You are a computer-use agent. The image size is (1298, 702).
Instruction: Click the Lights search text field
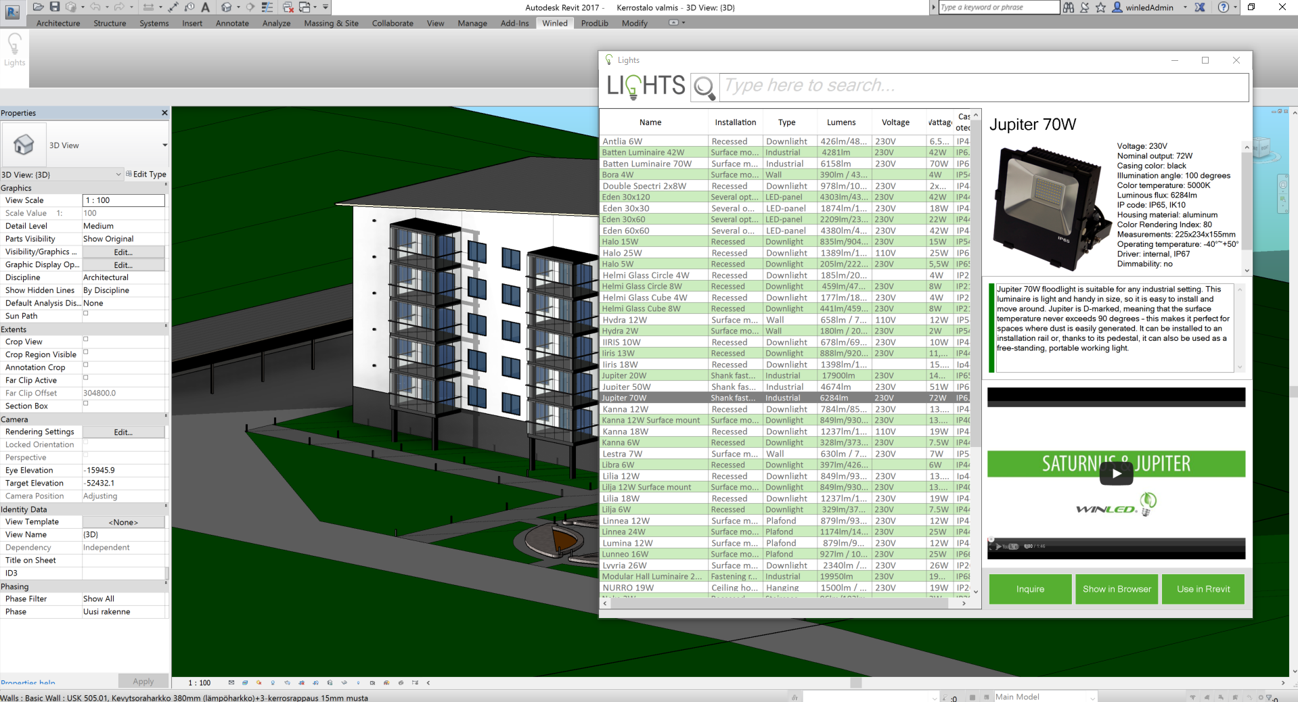pos(983,87)
